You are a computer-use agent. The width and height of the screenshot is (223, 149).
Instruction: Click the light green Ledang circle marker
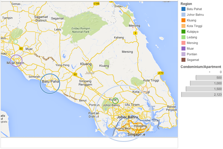point(16,42)
